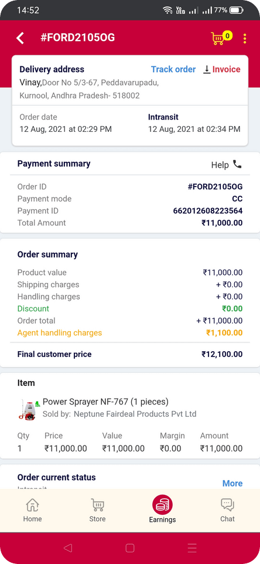Tap the Help label in Payment summary

tap(220, 165)
